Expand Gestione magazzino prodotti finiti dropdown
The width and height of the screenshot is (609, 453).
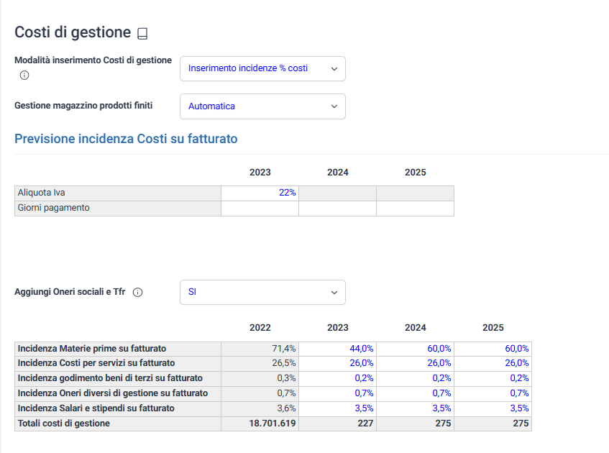coord(262,106)
